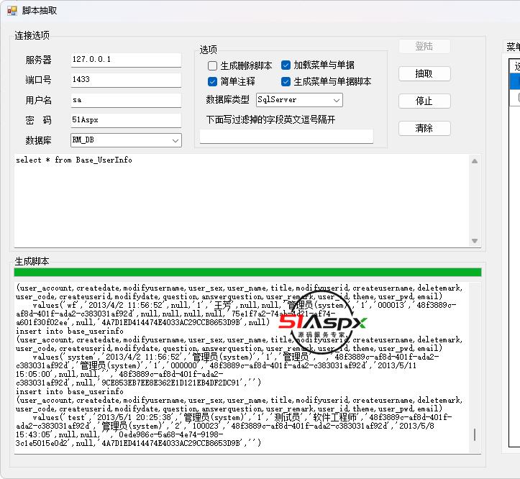Uncheck the 加载菜单与单据 checkbox

tap(286, 65)
